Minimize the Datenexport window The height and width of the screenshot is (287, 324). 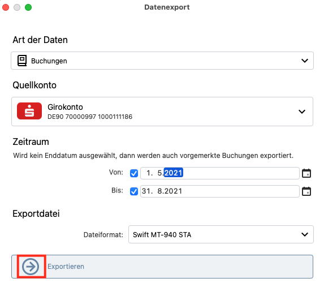point(17,7)
